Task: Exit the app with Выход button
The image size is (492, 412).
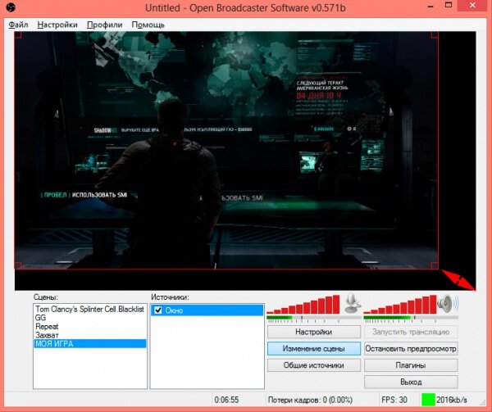Action: tap(410, 382)
